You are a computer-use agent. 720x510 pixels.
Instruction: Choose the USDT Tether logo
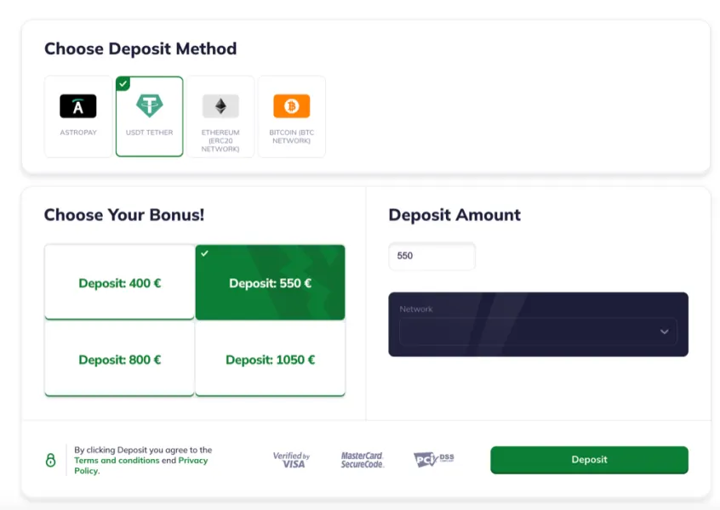[149, 105]
